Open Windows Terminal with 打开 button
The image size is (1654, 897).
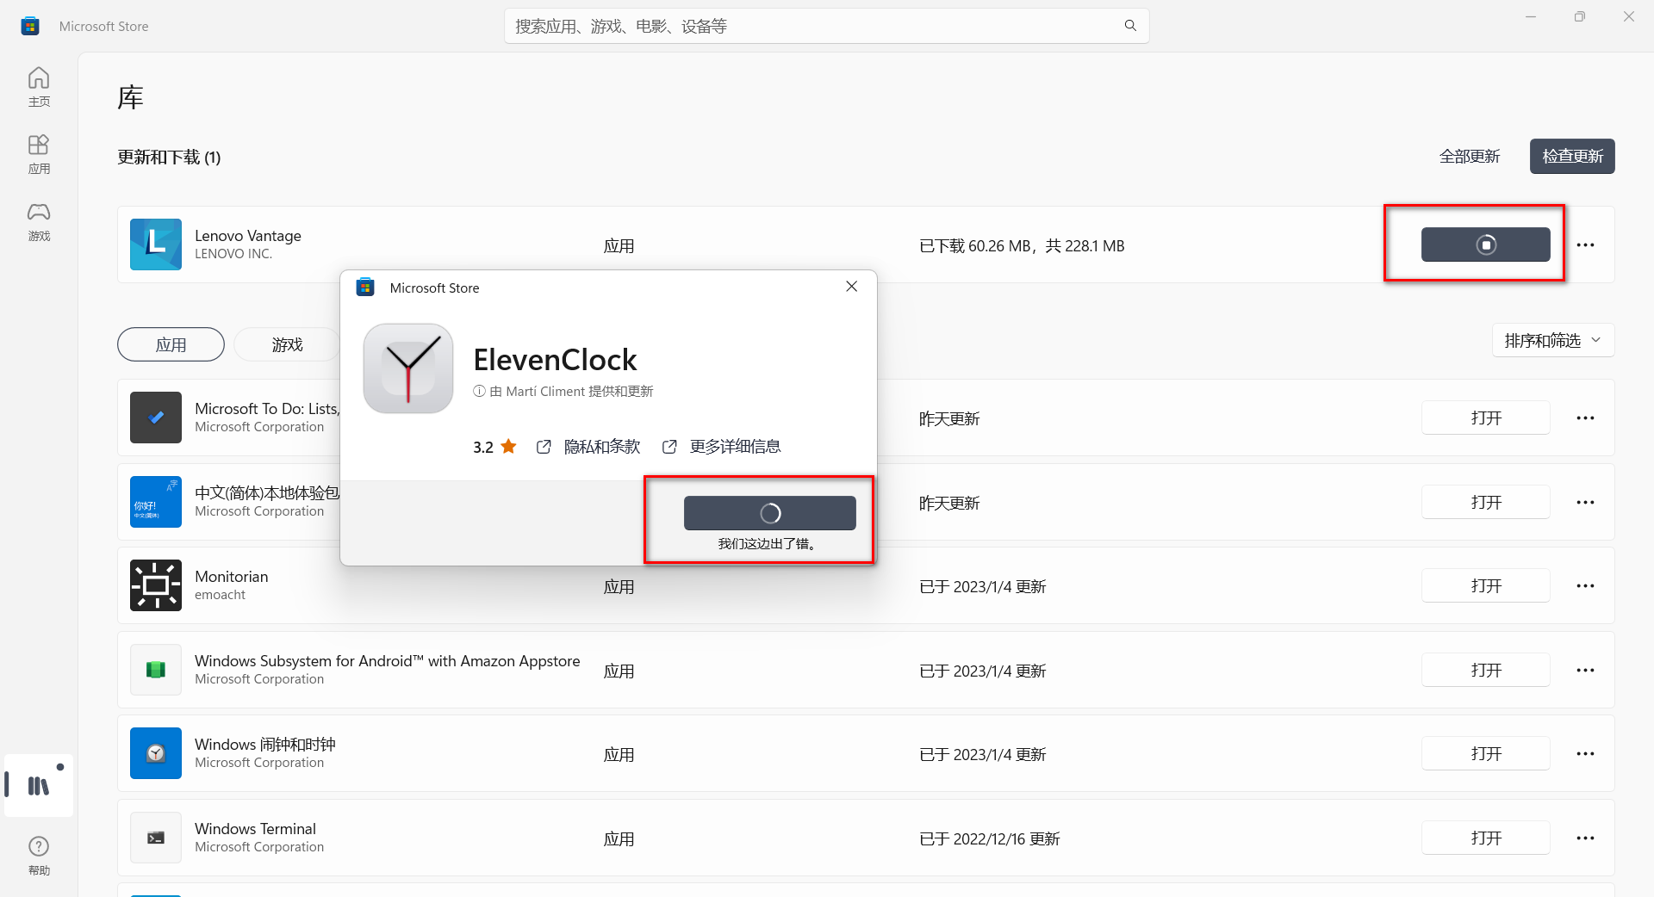coord(1485,838)
